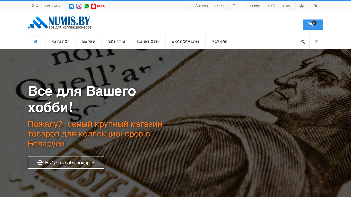Open the Монеты menu
Image resolution: width=351 pixels, height=197 pixels.
point(116,42)
